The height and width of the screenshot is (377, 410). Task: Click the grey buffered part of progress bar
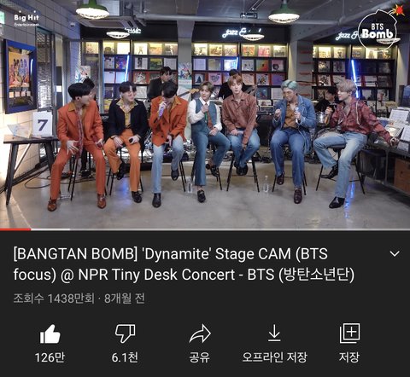pos(50,229)
